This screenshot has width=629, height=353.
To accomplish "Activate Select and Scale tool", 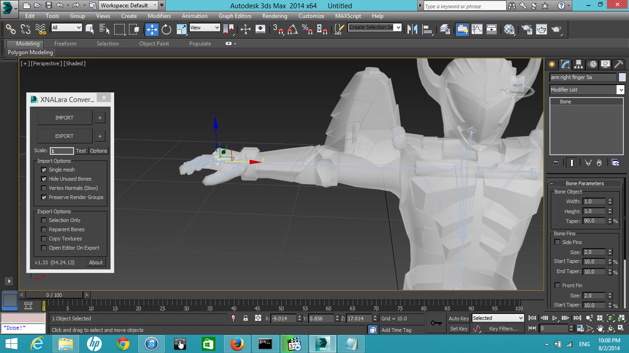I will pyautogui.click(x=181, y=29).
